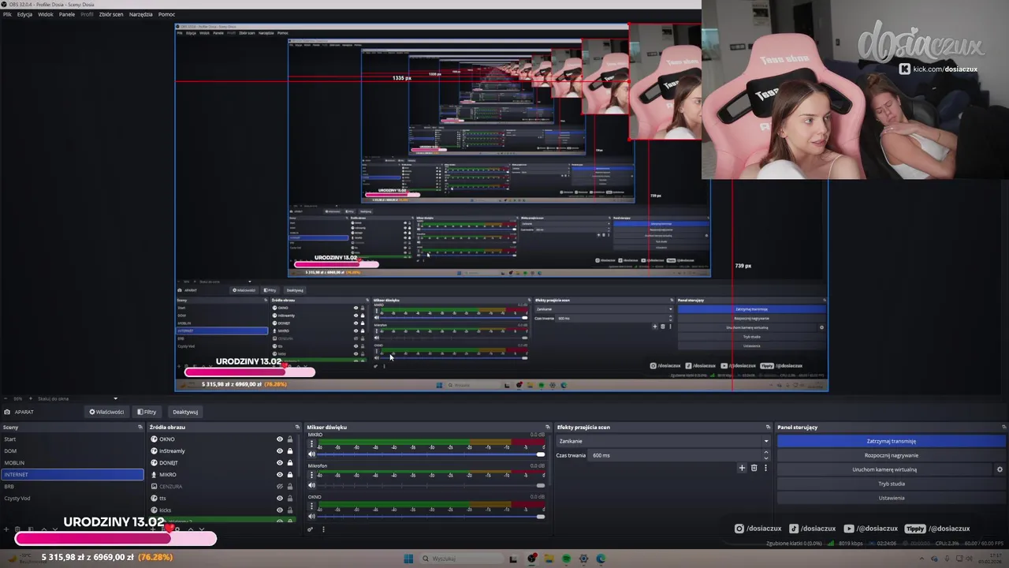Hide the MIKRO source
This screenshot has width=1009, height=568.
point(280,475)
